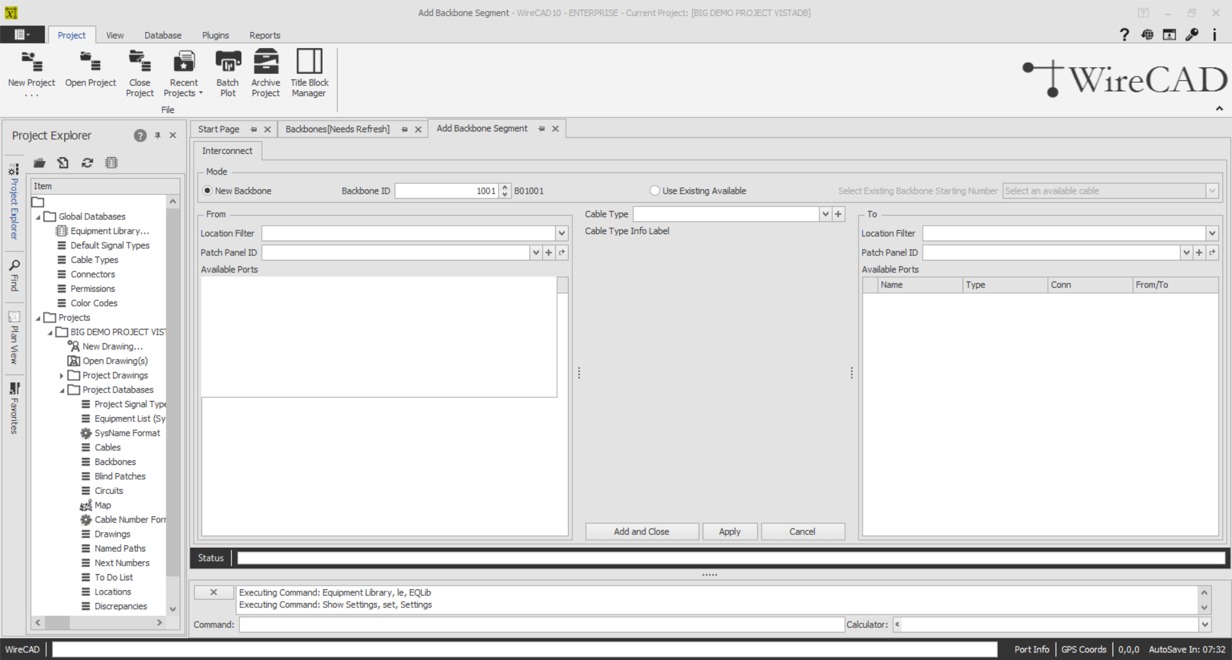Open the Title Block Manager
Screen dimensions: 1232x660
click(309, 63)
